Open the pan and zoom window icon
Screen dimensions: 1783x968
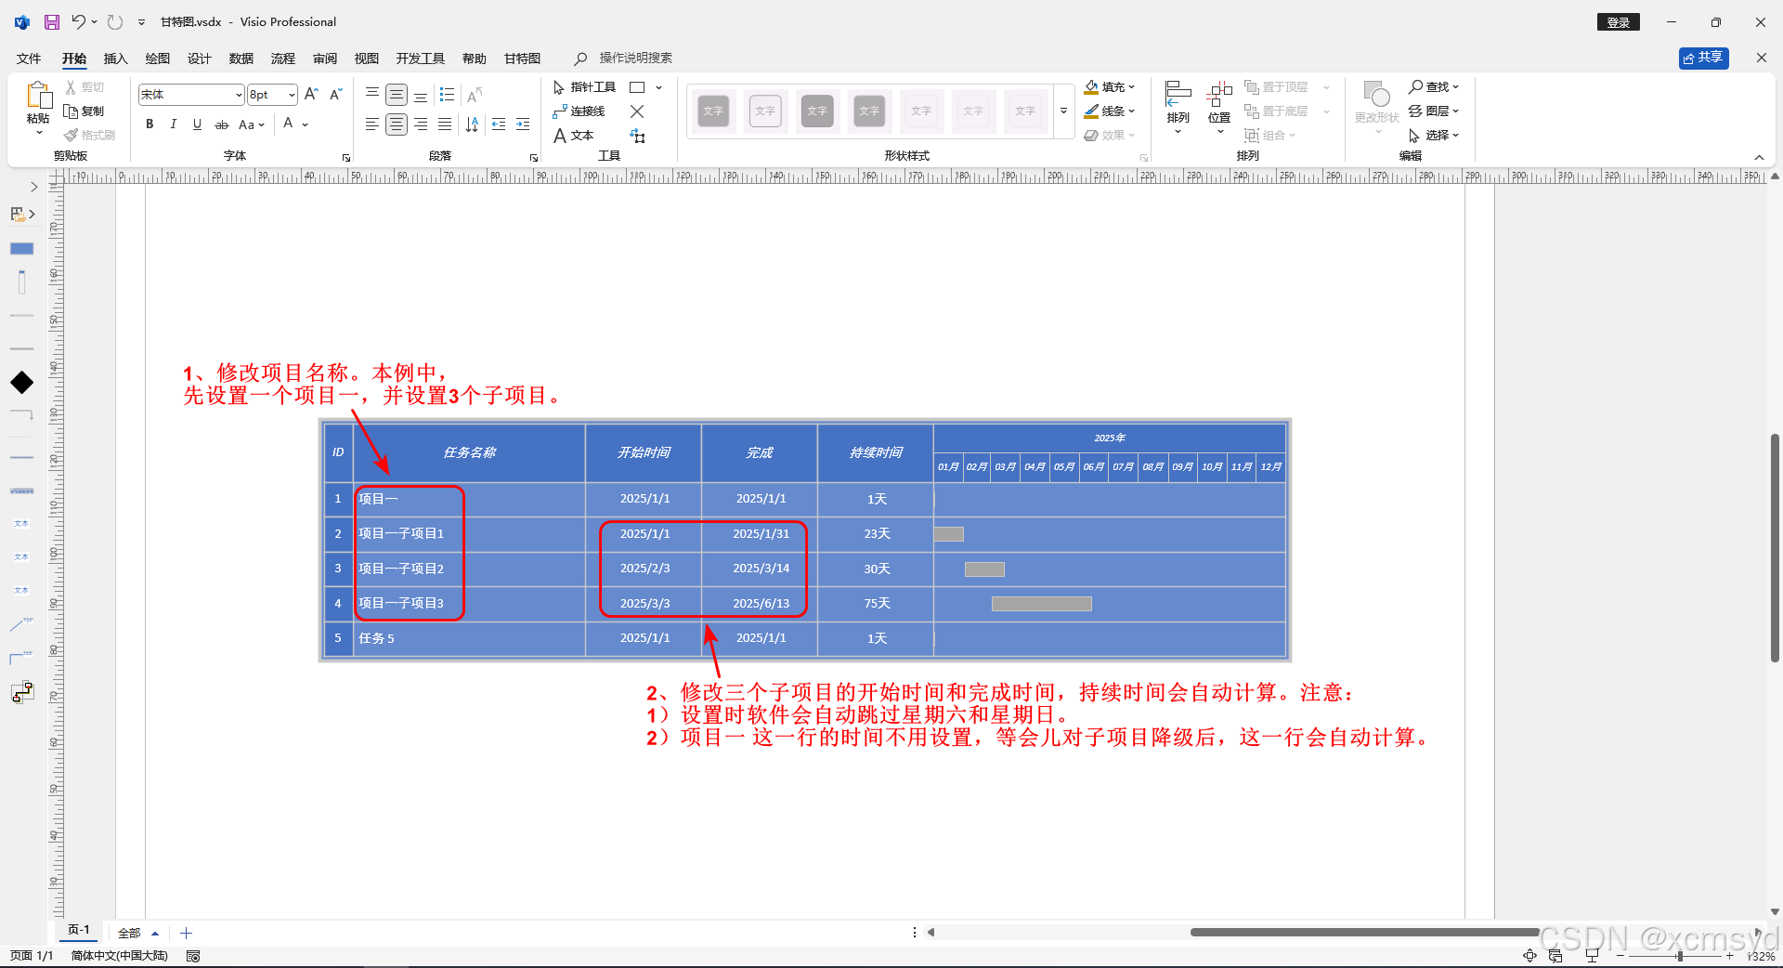coord(1555,956)
